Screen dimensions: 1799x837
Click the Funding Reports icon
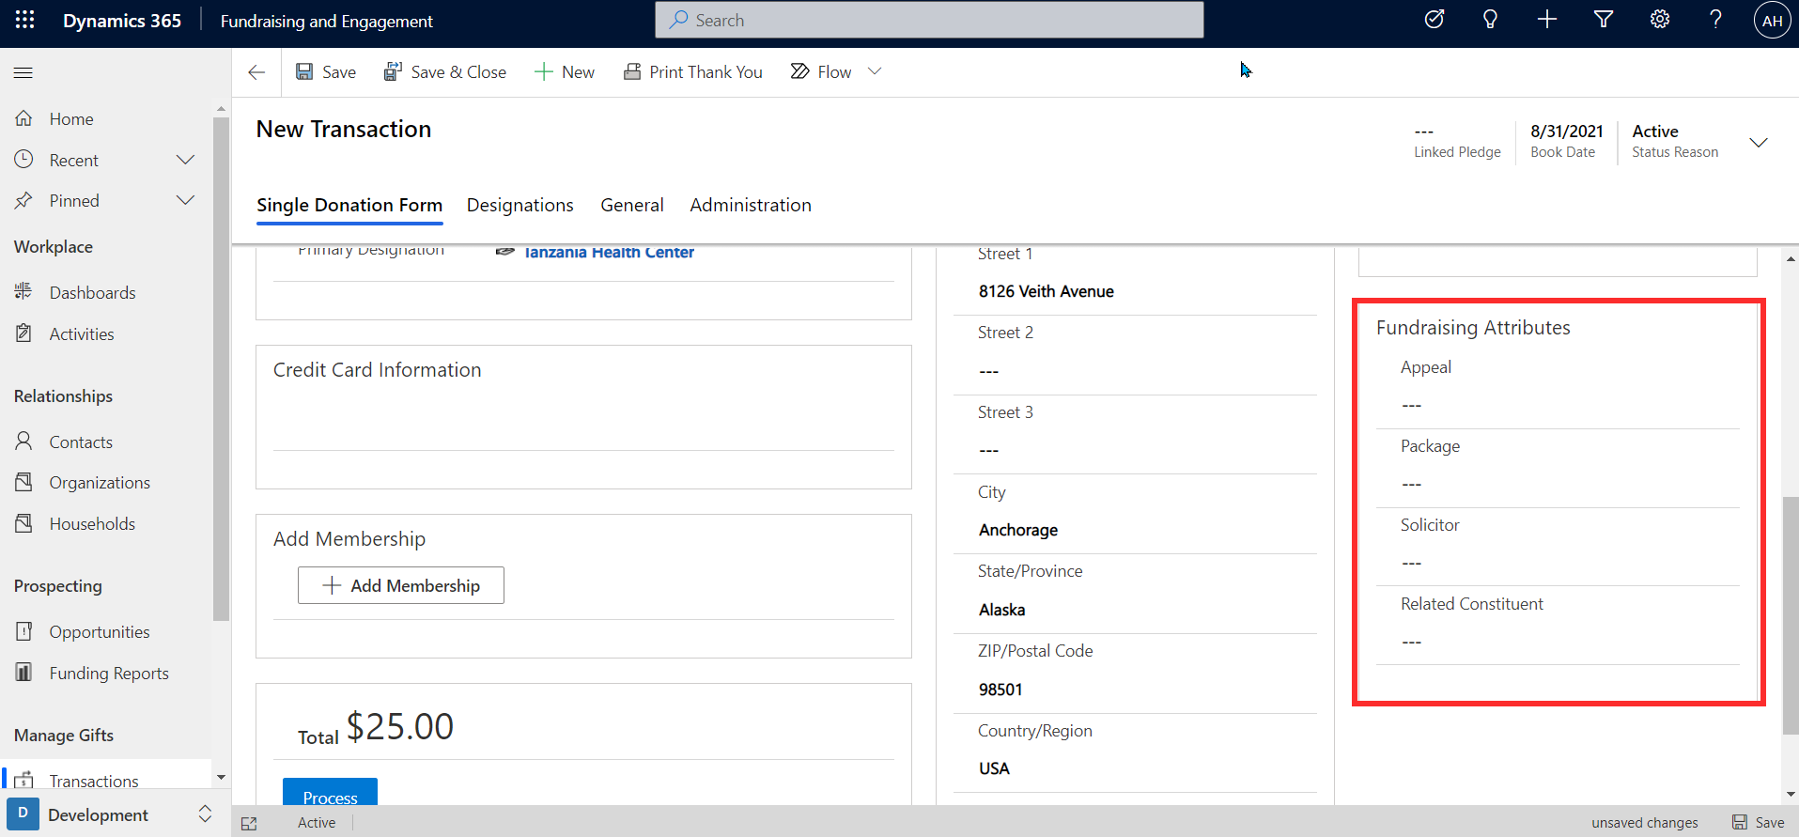pos(24,673)
